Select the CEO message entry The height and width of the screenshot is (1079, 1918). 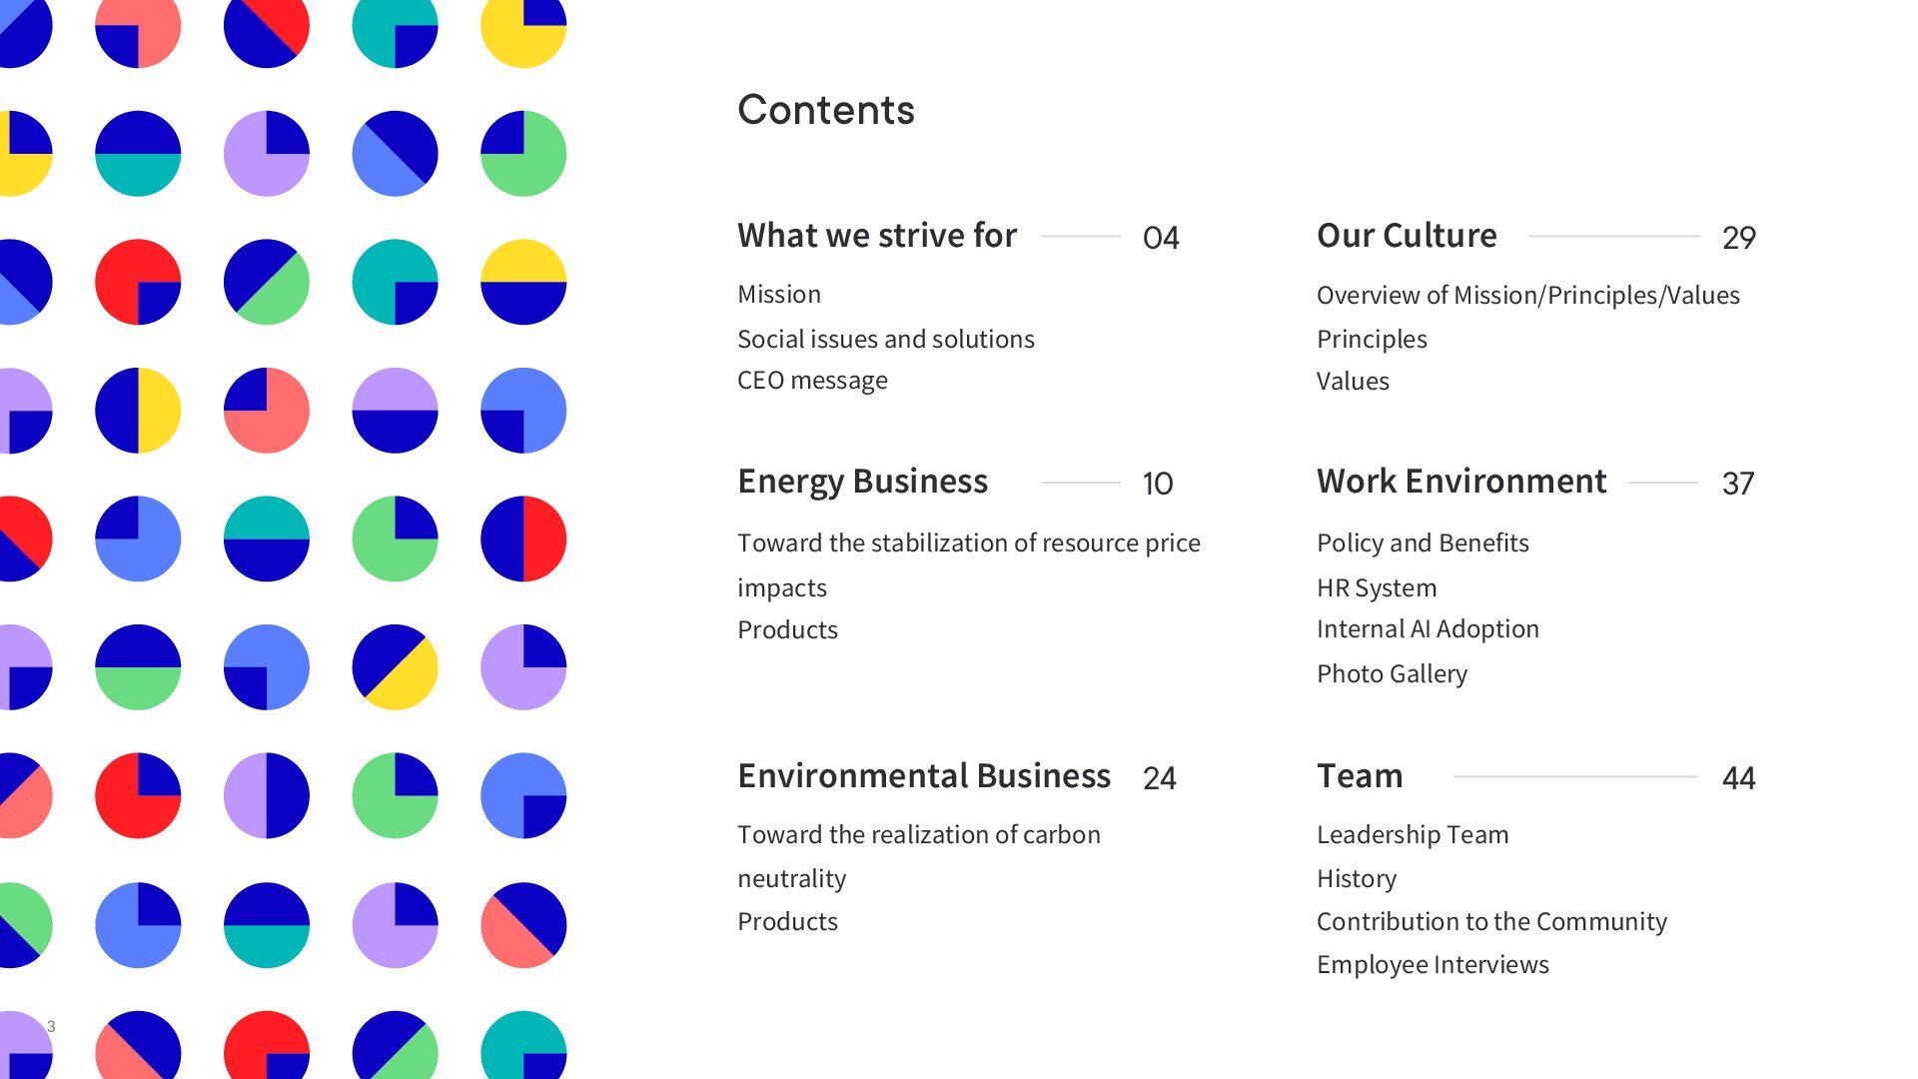tap(811, 381)
